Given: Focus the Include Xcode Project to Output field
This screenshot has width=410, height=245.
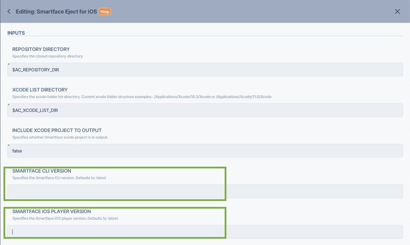Looking at the screenshot, I should (205, 151).
